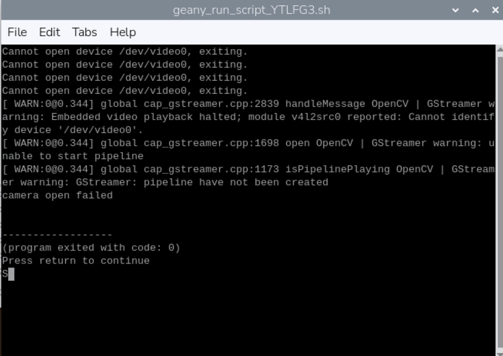Click the first "Cannot open device" line
Screen dimensions: 503x356
pyautogui.click(x=125, y=52)
